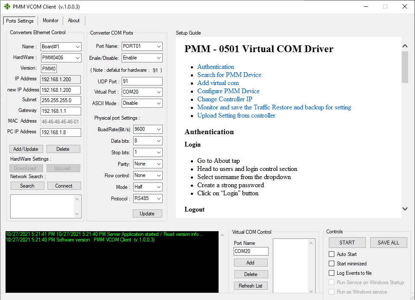Open the About tab
This screenshot has height=300, width=415.
[x=73, y=21]
